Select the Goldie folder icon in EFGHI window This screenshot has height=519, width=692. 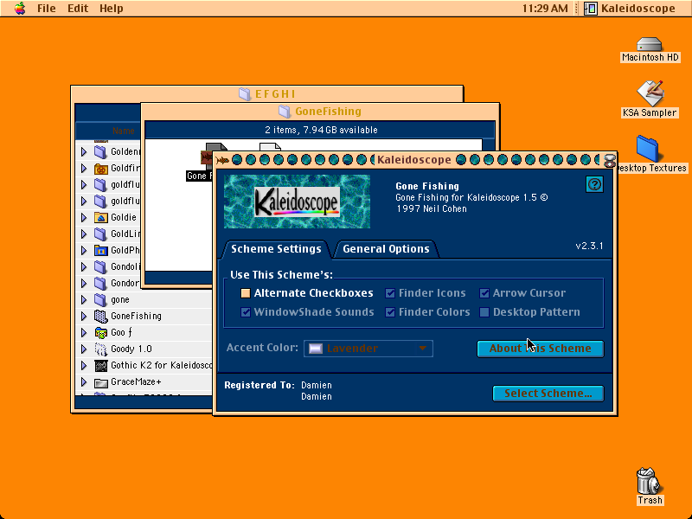pyautogui.click(x=100, y=218)
